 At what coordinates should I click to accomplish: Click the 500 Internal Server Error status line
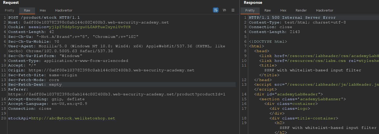pos(292,18)
